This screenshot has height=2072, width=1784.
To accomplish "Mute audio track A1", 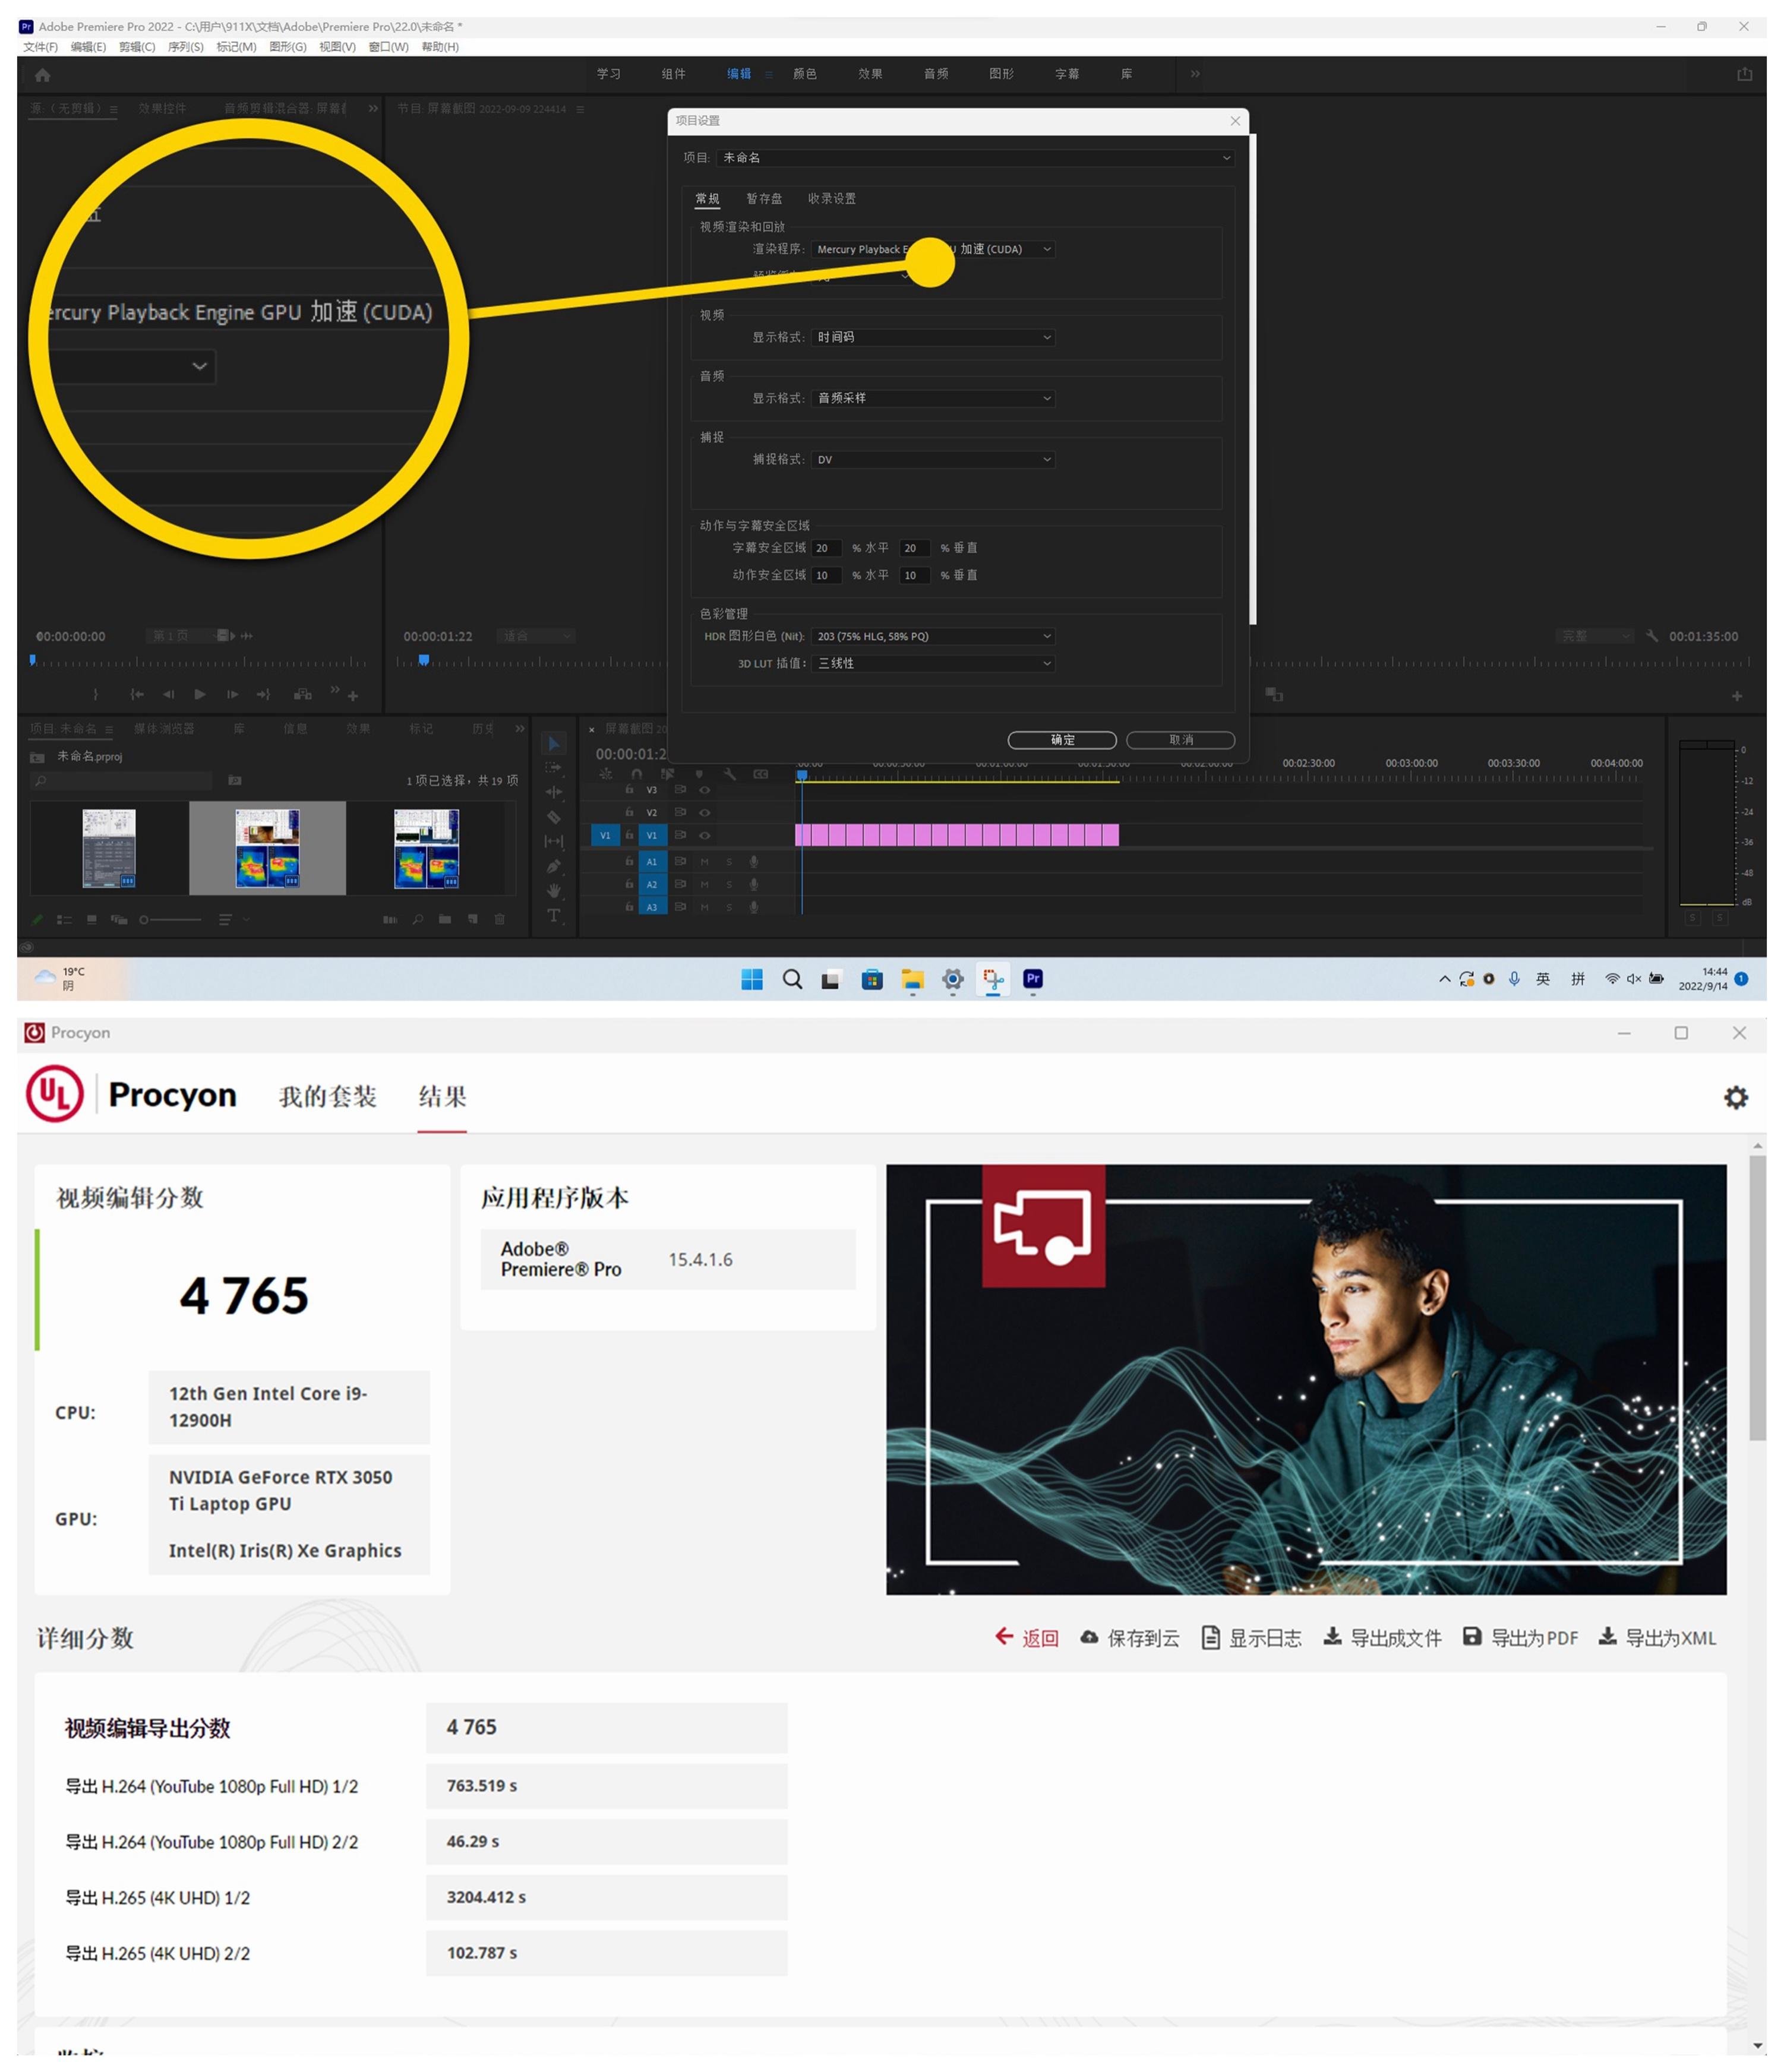I will point(705,861).
